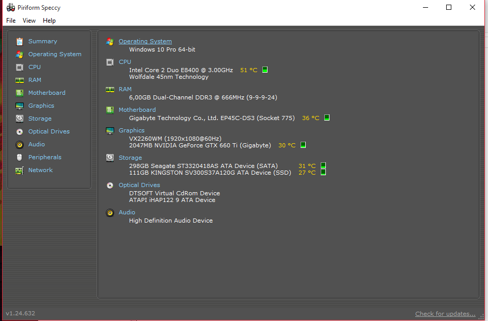Click the Motherboard heading in main panel
The width and height of the screenshot is (488, 321).
click(137, 110)
